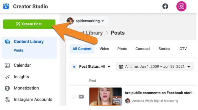The height and width of the screenshot is (110, 198).
Task: Click the Create Post button
Action: coord(29,24)
